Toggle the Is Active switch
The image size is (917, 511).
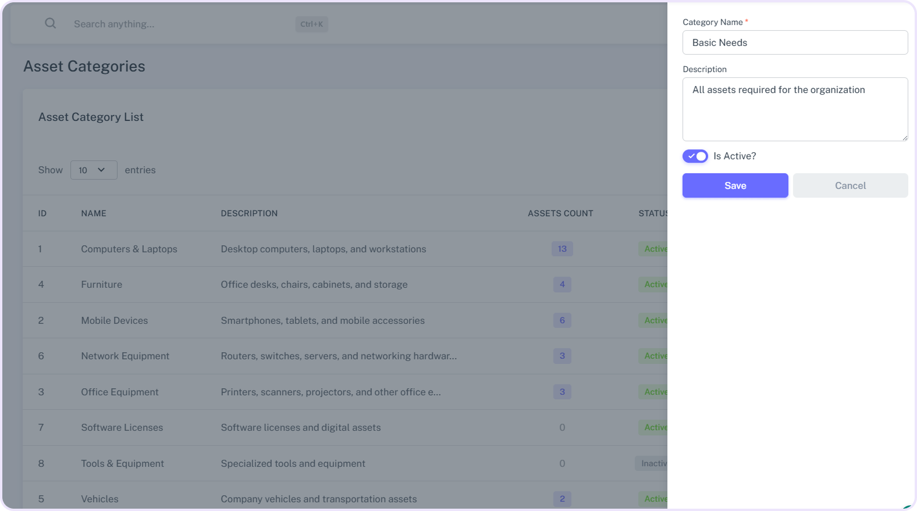pyautogui.click(x=695, y=156)
